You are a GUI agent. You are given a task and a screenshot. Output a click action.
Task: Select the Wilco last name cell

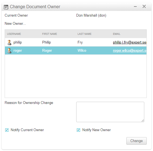(82, 51)
